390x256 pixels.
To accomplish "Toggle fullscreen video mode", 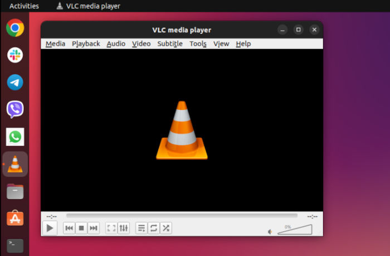I will tap(111, 228).
